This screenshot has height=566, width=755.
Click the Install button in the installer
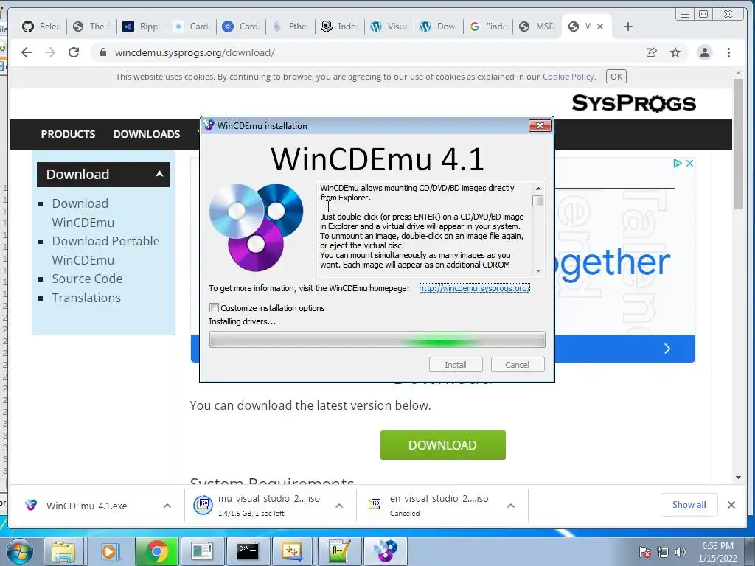coord(456,364)
